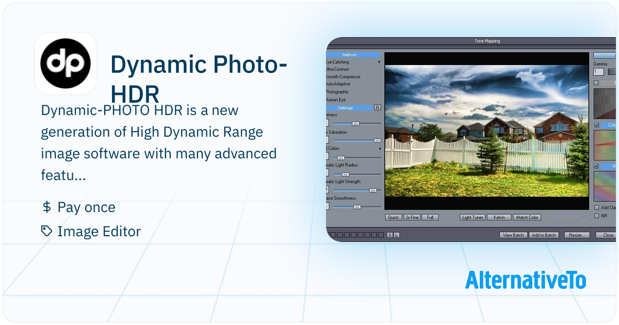Click the dollar sign icon by Pay once
This screenshot has height=325, width=619.
tap(46, 207)
